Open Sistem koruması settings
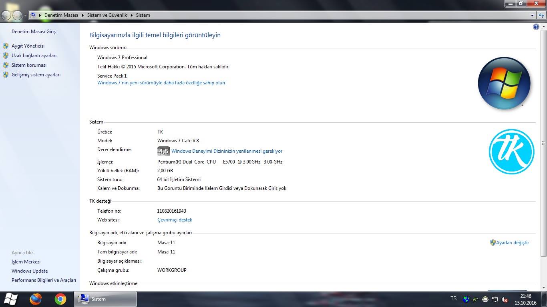 pos(29,65)
